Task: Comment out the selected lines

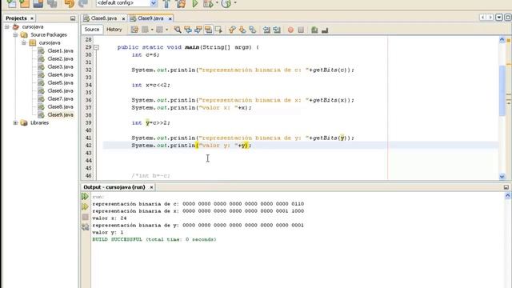Action: click(x=314, y=30)
